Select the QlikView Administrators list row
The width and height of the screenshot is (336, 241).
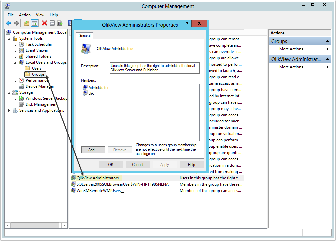pyautogui.click(x=157, y=178)
